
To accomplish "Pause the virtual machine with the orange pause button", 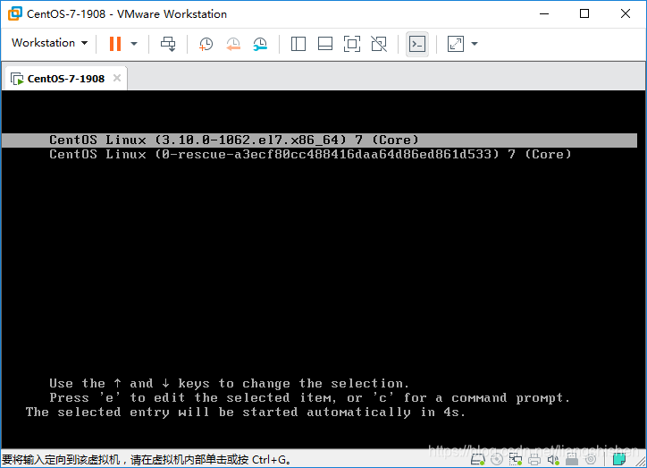I will click(115, 43).
